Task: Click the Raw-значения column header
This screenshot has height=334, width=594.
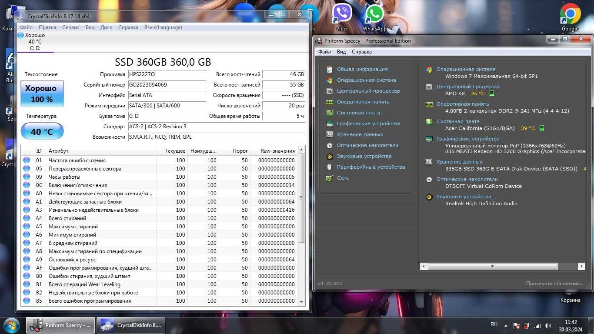Action: pyautogui.click(x=274, y=151)
